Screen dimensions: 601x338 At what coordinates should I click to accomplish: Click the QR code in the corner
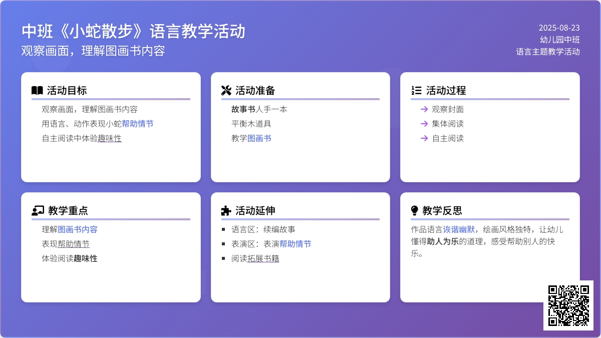coord(568,305)
